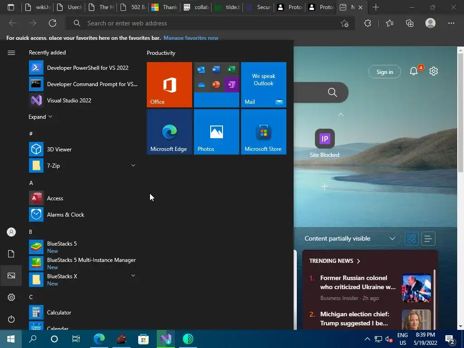Image resolution: width=464 pixels, height=348 pixels.
Task: Switch to the tilde.t browser tab
Action: coord(227,7)
